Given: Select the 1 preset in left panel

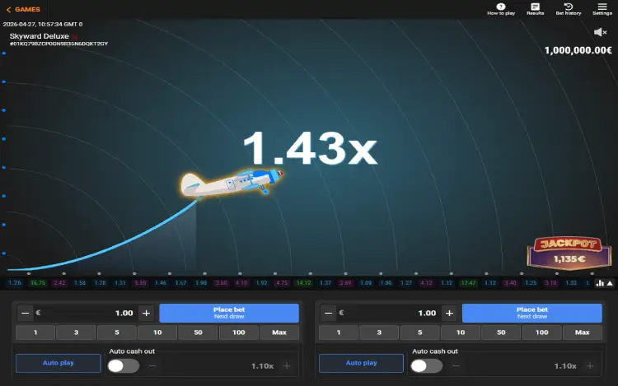Looking at the screenshot, I should 35,333.
